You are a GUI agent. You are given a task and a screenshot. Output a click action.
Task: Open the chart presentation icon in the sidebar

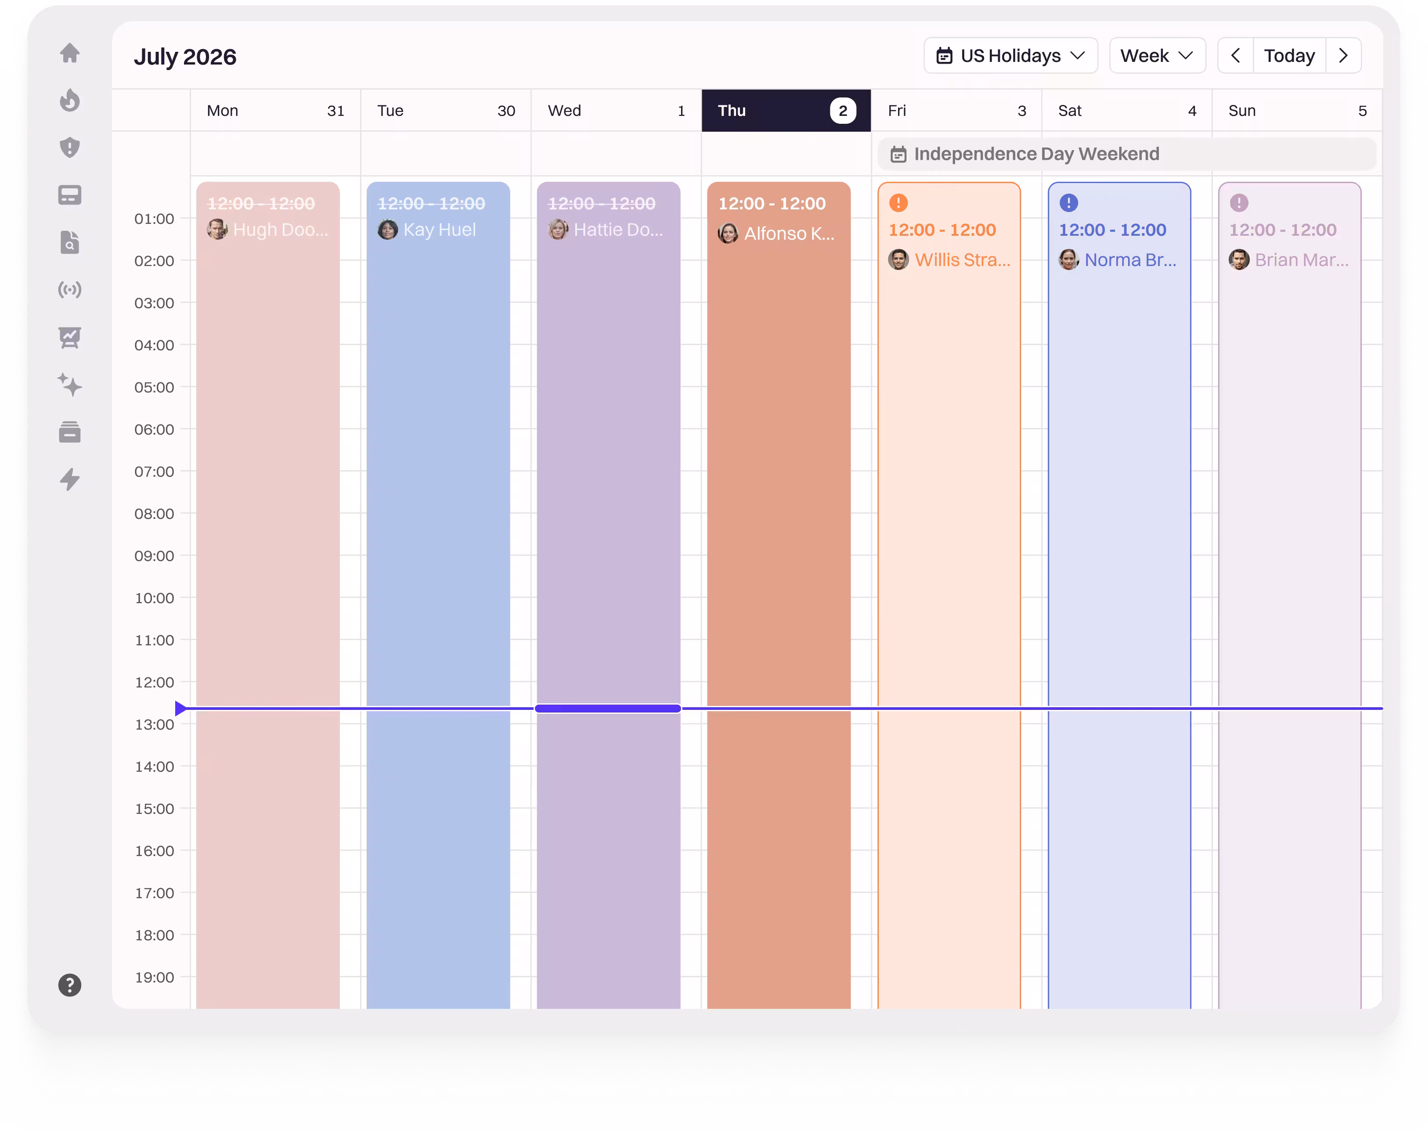(x=69, y=338)
